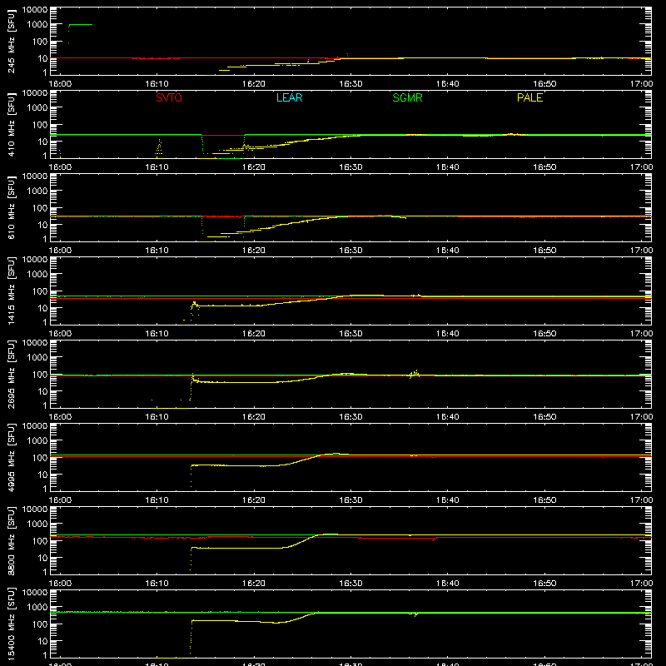Click the 1000 y-axis value on 2695 MHz plot
Image resolution: width=666 pixels, height=666 pixels.
click(37, 358)
